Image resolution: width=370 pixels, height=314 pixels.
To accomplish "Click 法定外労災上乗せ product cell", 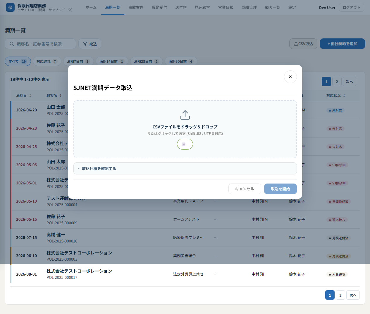I will (x=188, y=274).
